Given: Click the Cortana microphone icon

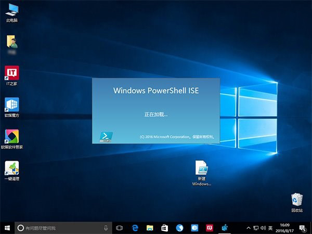Looking at the screenshot, I should pos(106,228).
